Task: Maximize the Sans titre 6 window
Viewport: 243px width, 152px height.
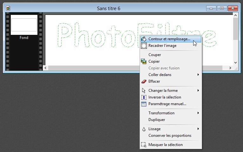Action: click(222, 8)
